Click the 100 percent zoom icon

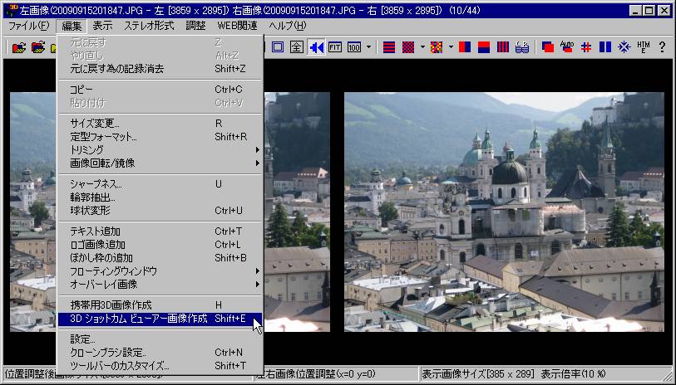(354, 47)
